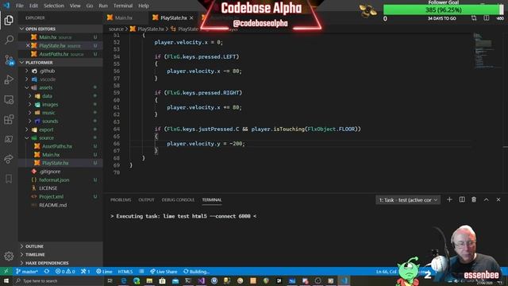
Task: Expand the data folder
Action: [30, 96]
